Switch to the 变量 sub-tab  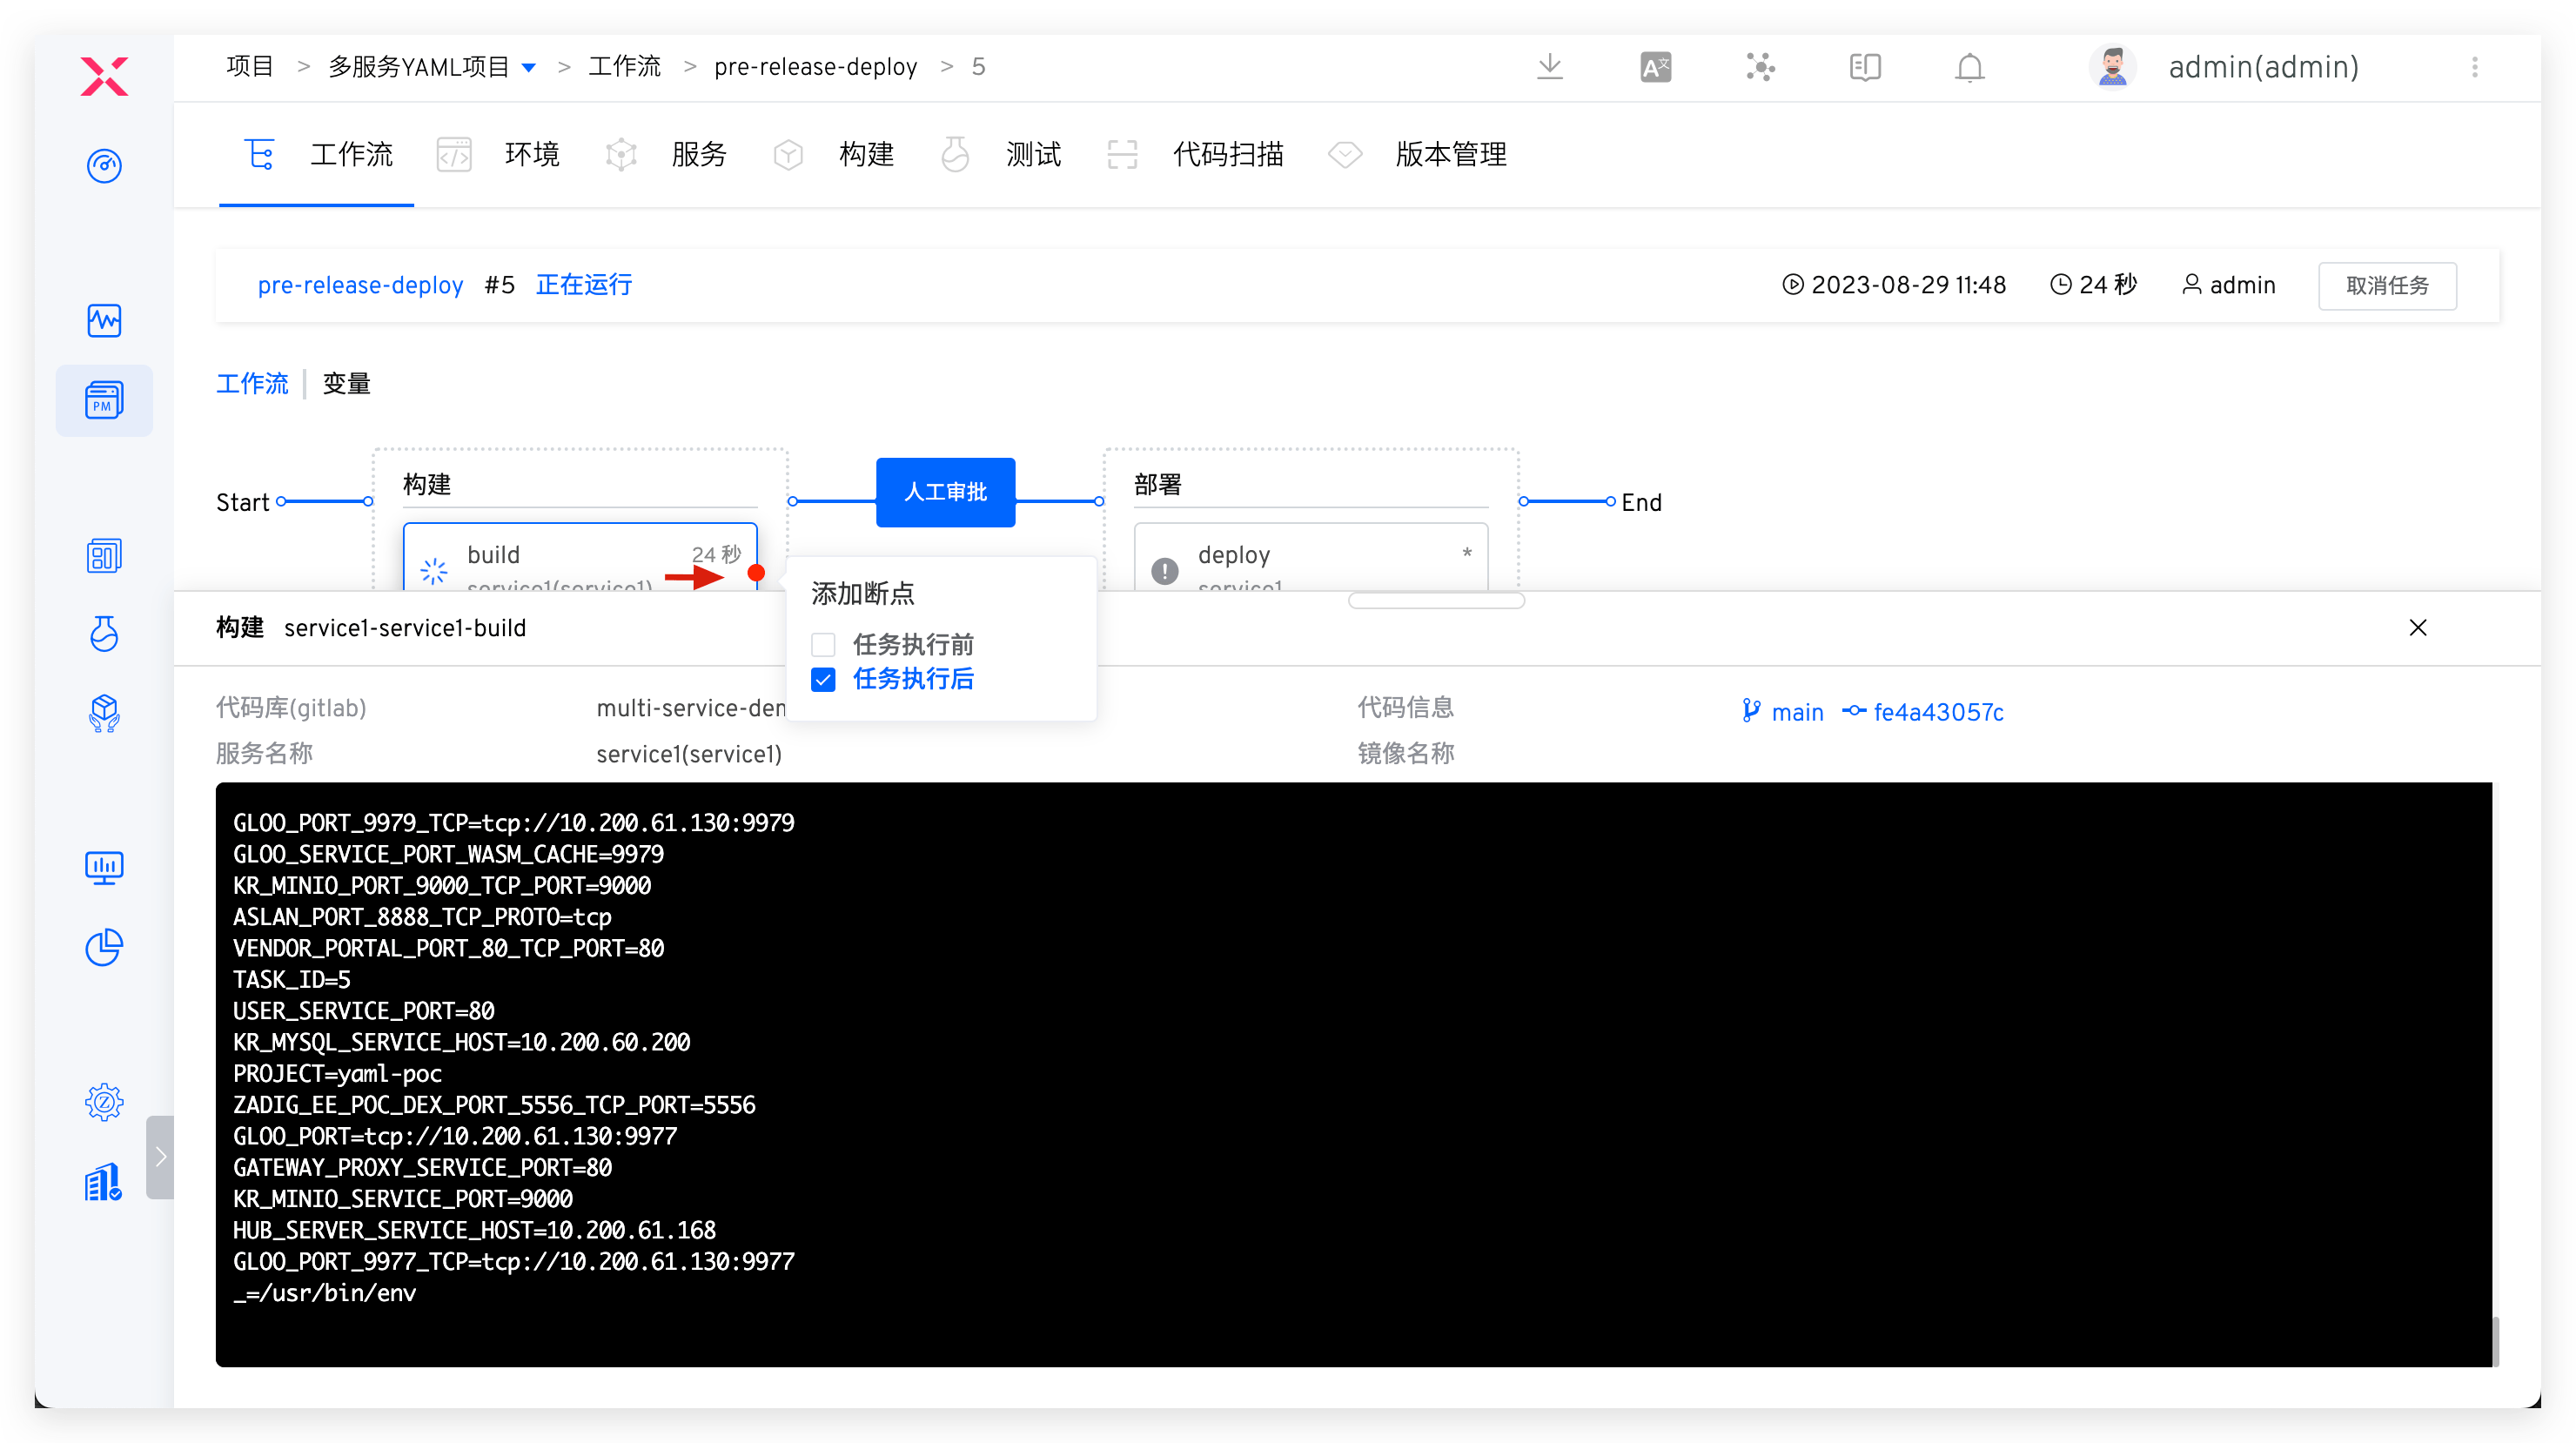tap(346, 384)
